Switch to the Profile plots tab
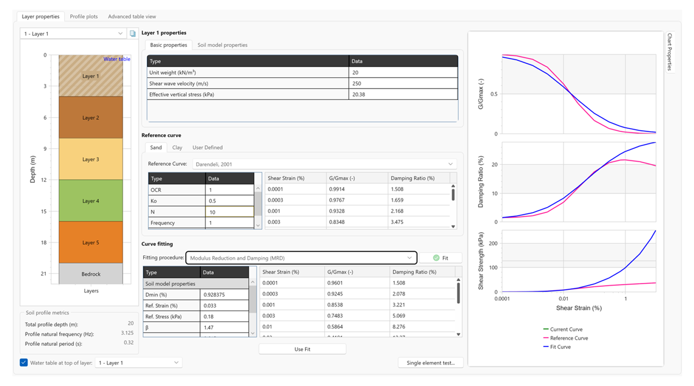This screenshot has height=386, width=694. point(84,17)
